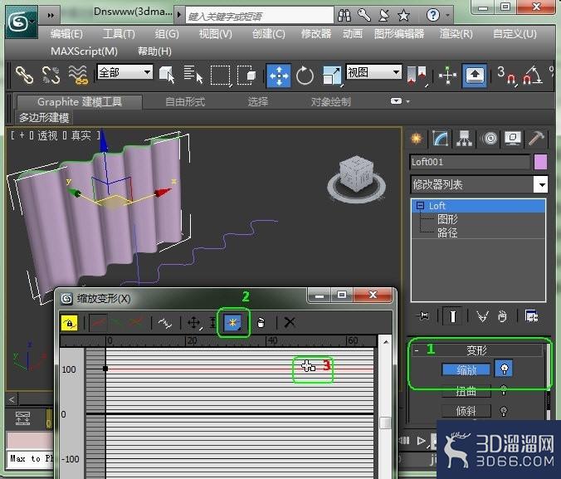Open the 视图(V) menu

point(216,34)
